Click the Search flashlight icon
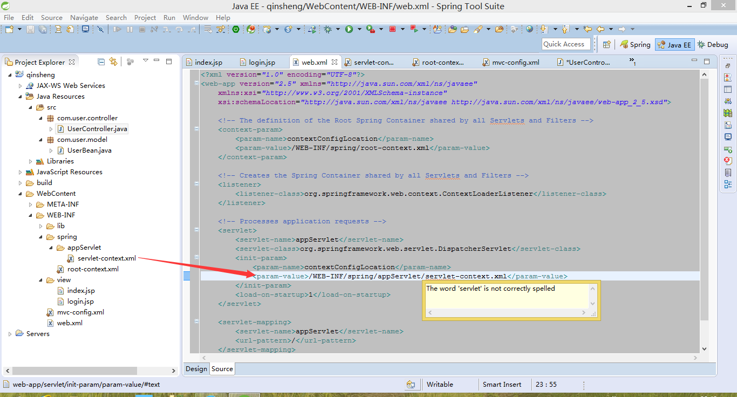The height and width of the screenshot is (397, 737). pos(479,29)
